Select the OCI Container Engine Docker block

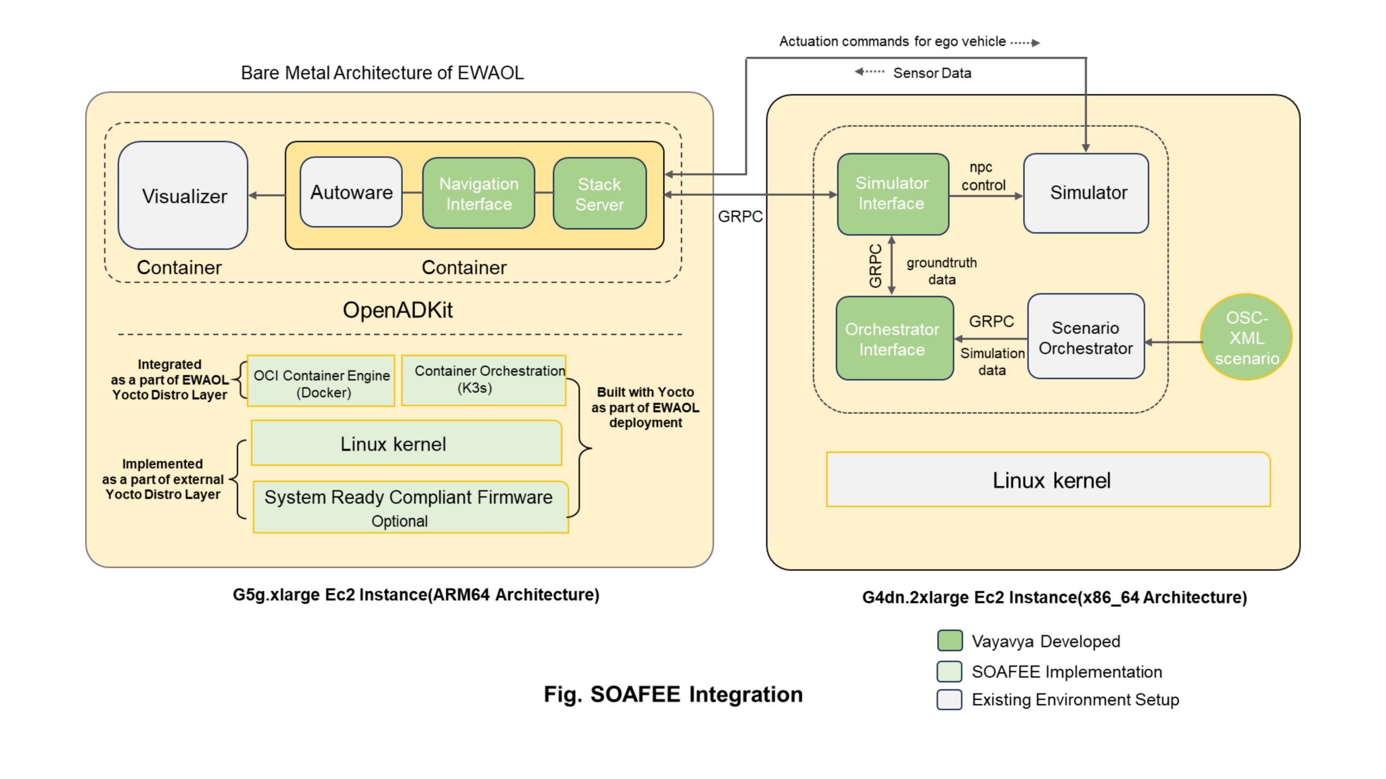[321, 381]
